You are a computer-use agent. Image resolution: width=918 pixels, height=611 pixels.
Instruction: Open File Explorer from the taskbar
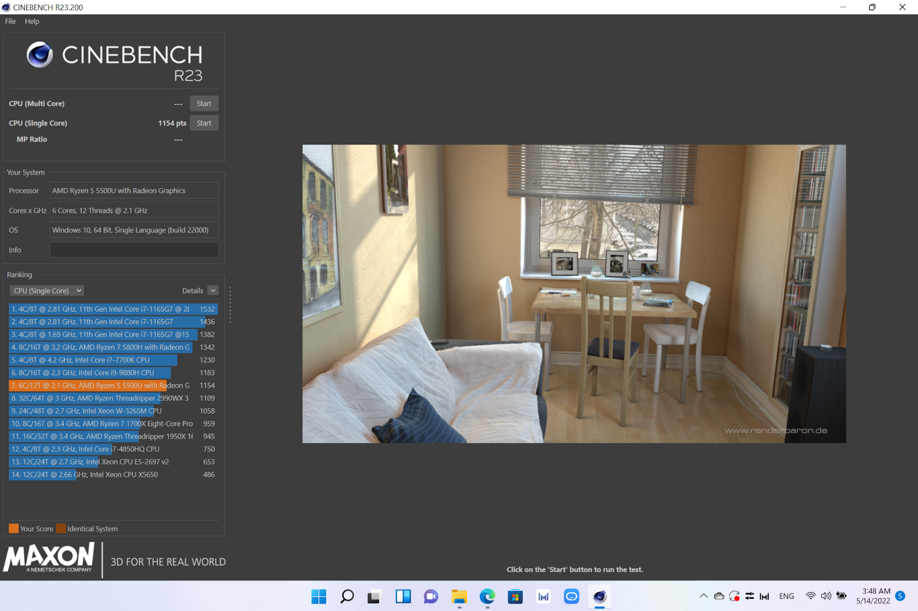coord(458,597)
